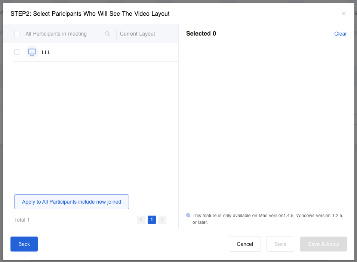
Task: Click the LLL participant name
Action: (46, 52)
